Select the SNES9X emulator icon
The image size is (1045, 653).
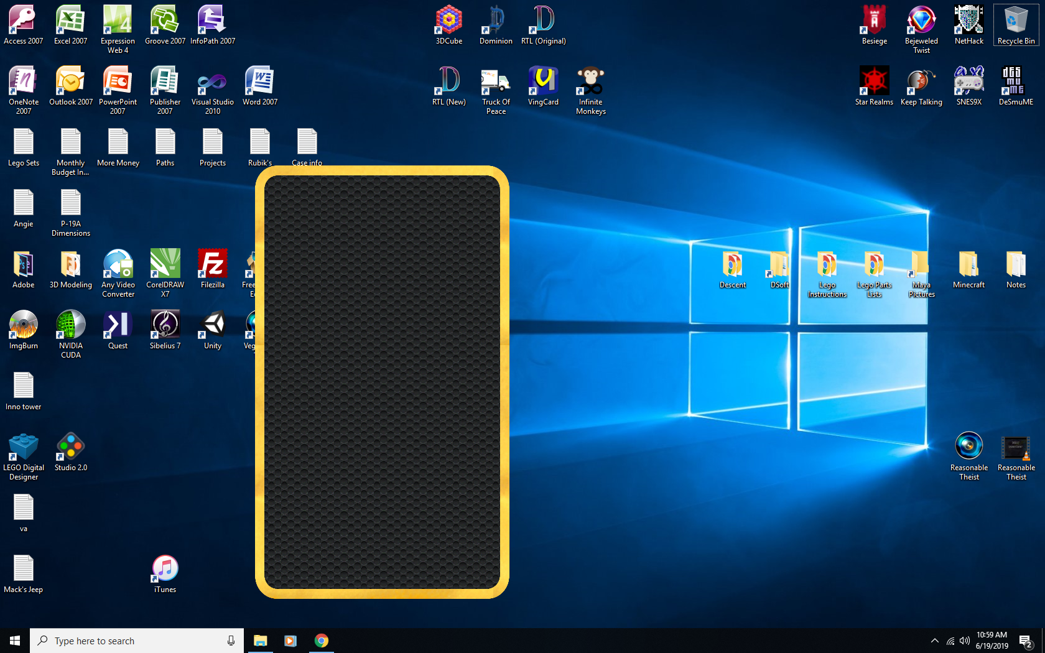click(969, 86)
